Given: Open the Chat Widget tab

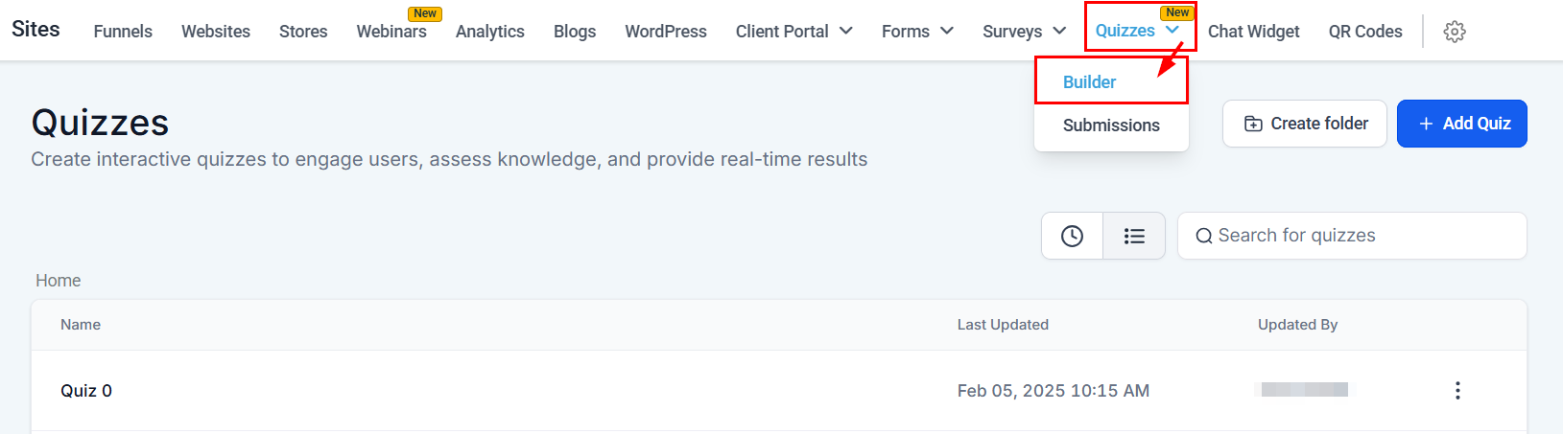Looking at the screenshot, I should coord(1253,32).
